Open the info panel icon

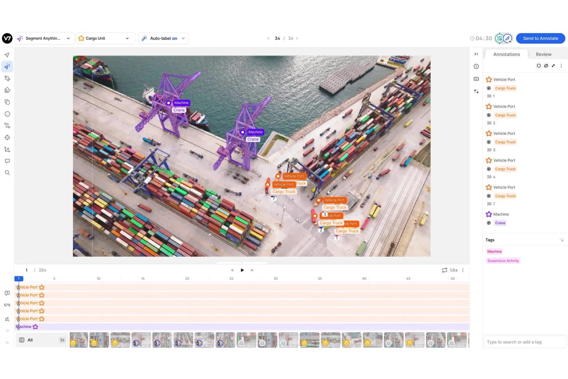tap(476, 66)
